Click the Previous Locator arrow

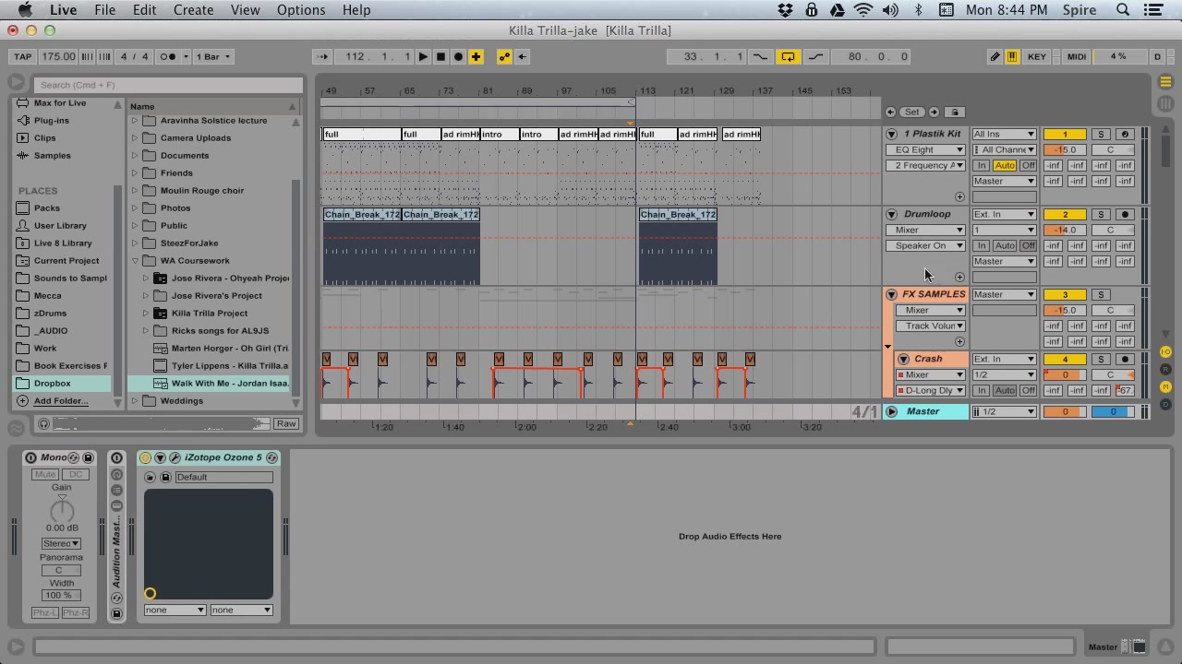tap(890, 112)
